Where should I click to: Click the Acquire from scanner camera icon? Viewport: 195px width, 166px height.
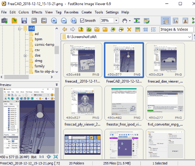4,21
